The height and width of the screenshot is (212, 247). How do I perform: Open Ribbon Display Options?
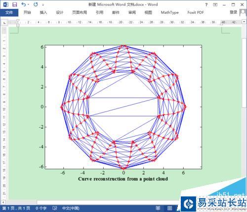point(215,5)
